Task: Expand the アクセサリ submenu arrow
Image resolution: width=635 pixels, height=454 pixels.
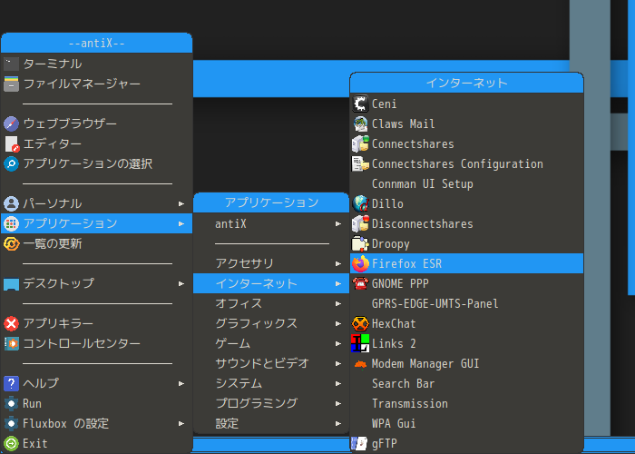Action: point(338,264)
